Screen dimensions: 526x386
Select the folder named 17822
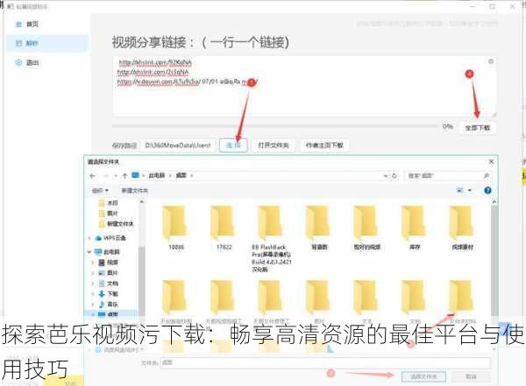click(224, 228)
